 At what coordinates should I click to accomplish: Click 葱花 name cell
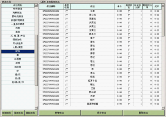tap(92, 73)
